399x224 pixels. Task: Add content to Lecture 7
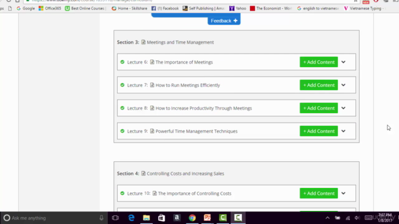coord(319,85)
